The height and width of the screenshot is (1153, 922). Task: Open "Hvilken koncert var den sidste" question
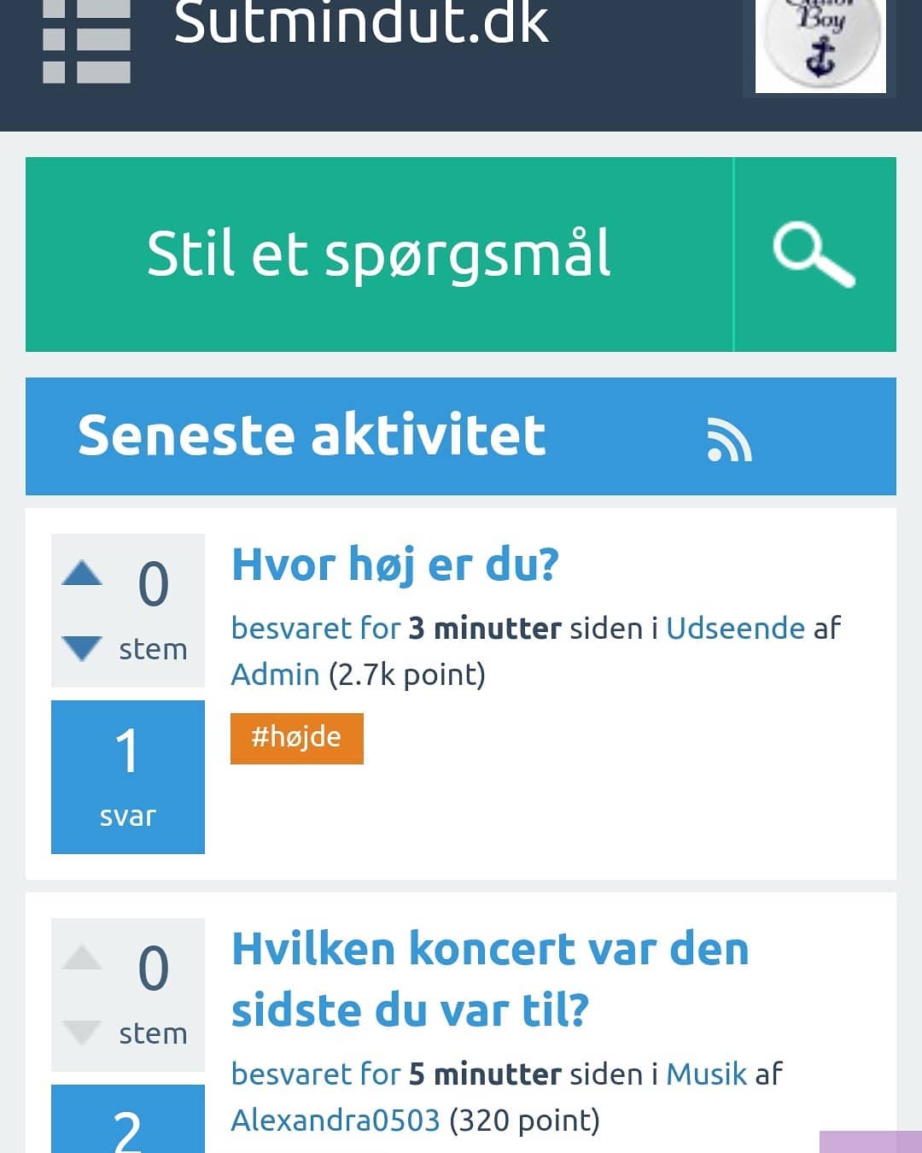tap(490, 979)
